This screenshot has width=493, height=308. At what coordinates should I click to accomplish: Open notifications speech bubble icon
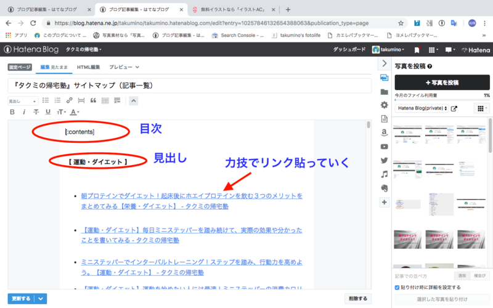coord(450,50)
